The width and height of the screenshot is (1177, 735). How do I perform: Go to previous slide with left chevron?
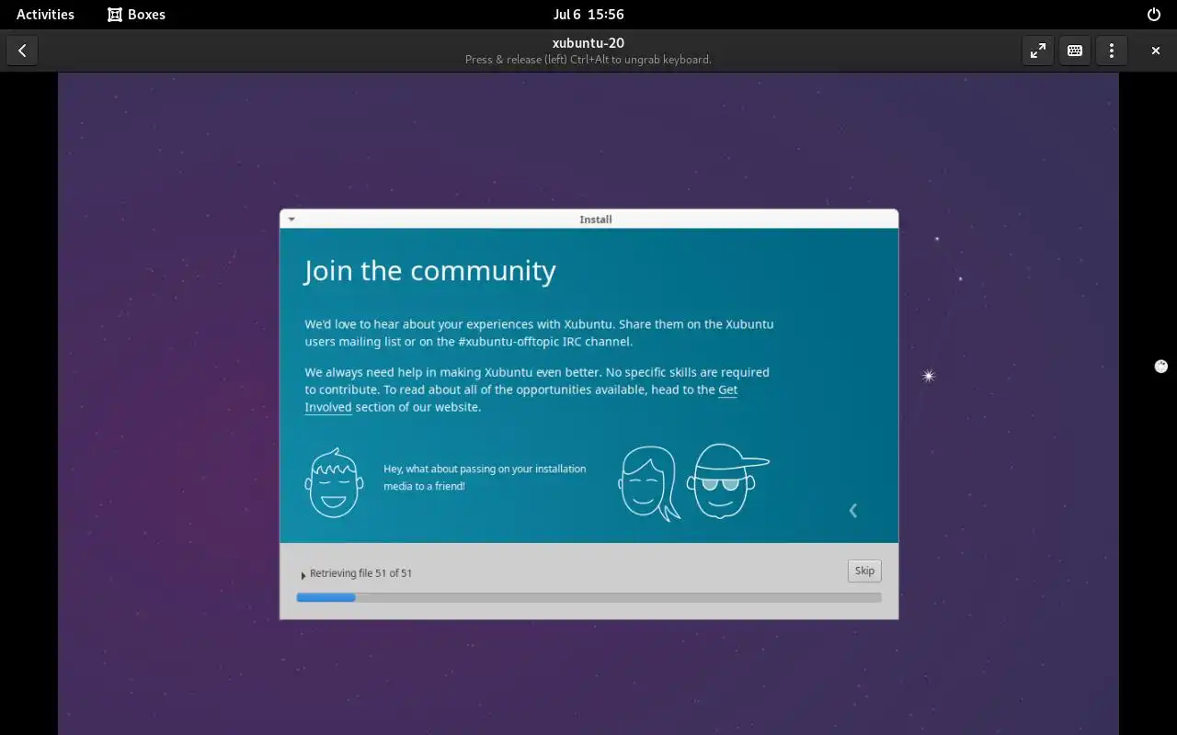[x=853, y=510]
